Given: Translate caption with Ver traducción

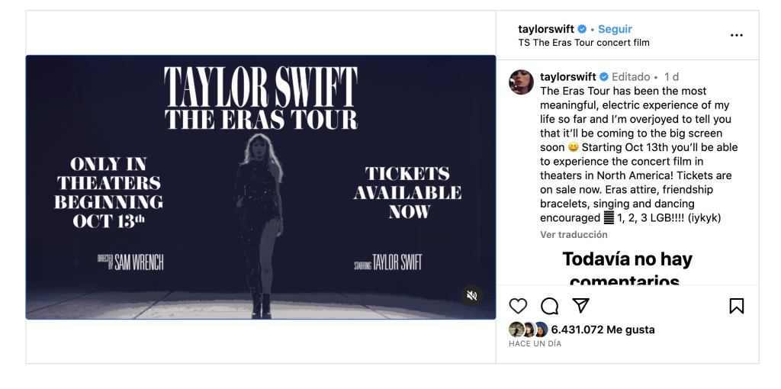Looking at the screenshot, I should tap(574, 235).
